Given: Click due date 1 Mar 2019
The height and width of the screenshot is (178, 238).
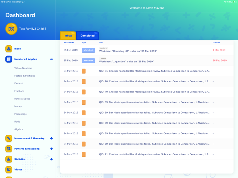Looking at the screenshot, I should 219,50.
